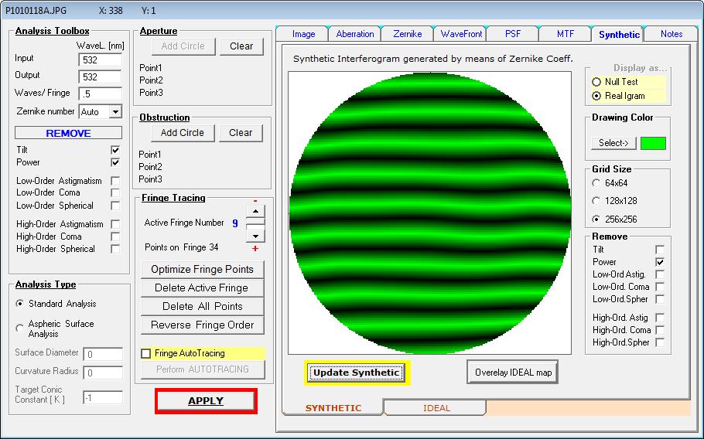Select Aspheric Surface Analysis option
This screenshot has height=439, width=704.
pyautogui.click(x=20, y=328)
